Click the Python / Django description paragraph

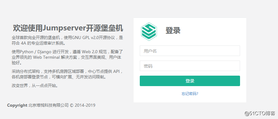(x=67, y=57)
